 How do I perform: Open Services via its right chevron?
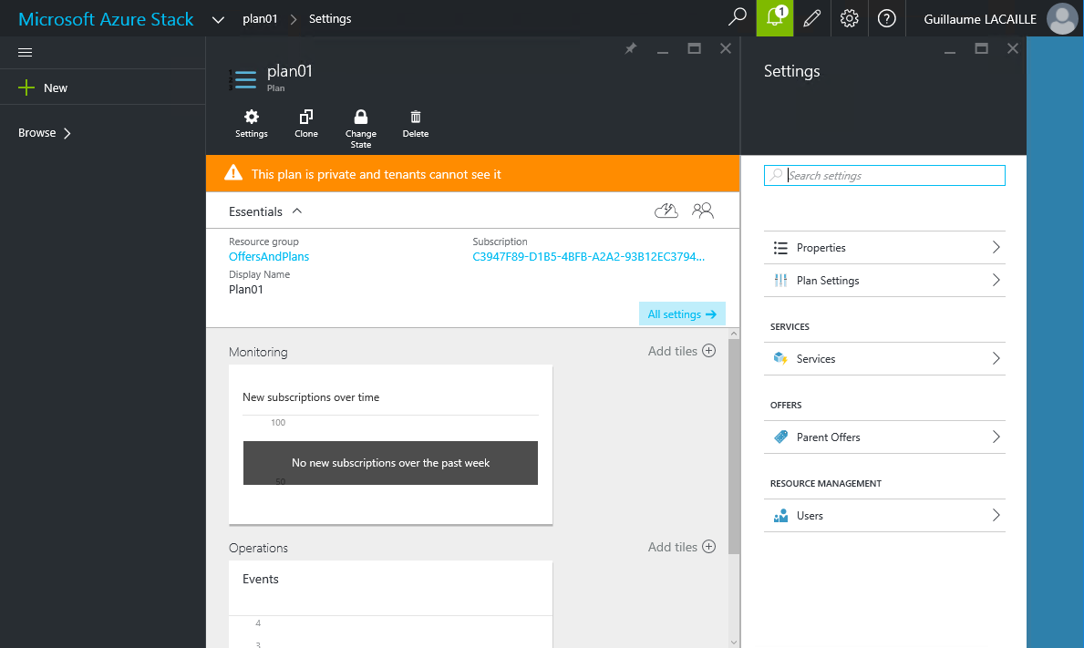click(996, 358)
